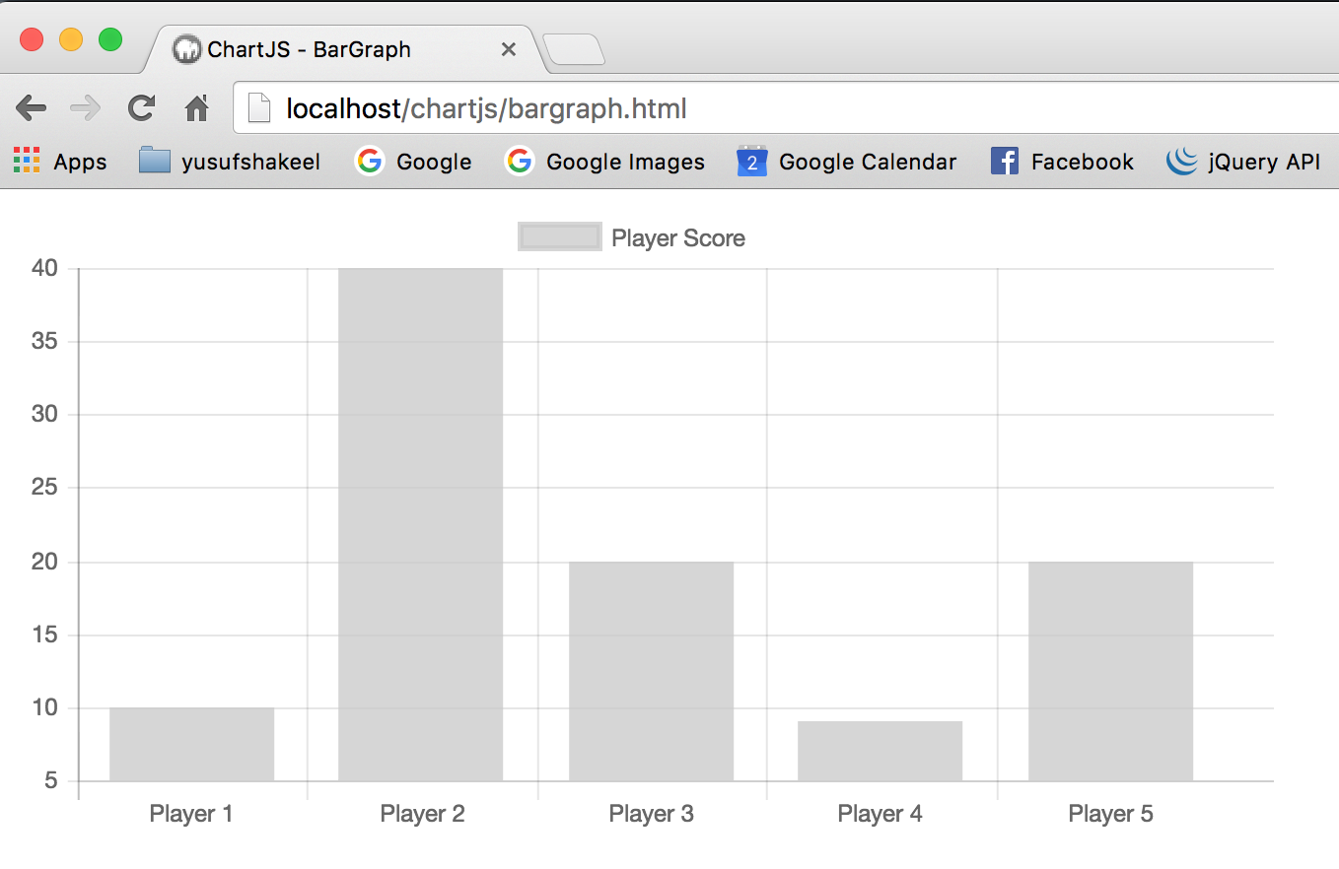Click the 30 y-axis value

(45, 415)
